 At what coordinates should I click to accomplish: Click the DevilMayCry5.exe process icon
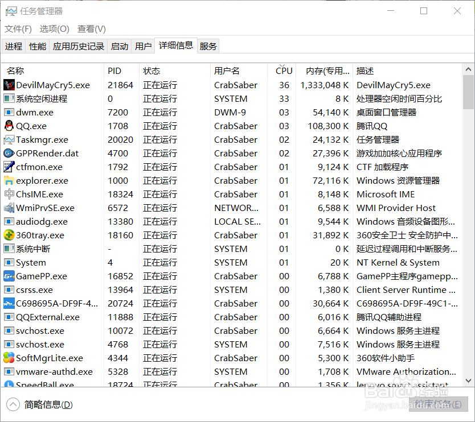click(9, 85)
